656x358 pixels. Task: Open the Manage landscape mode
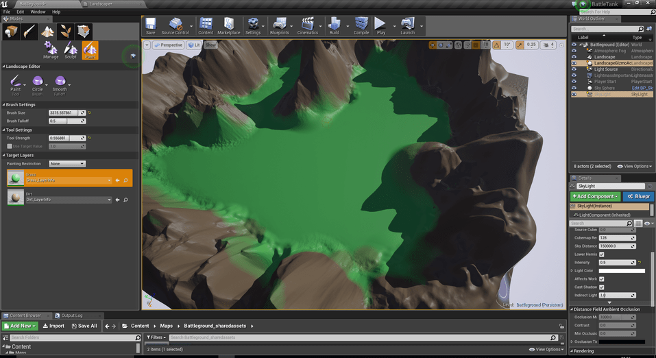(x=51, y=50)
